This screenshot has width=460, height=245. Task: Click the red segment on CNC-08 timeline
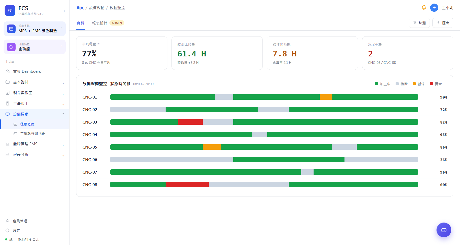point(187,185)
